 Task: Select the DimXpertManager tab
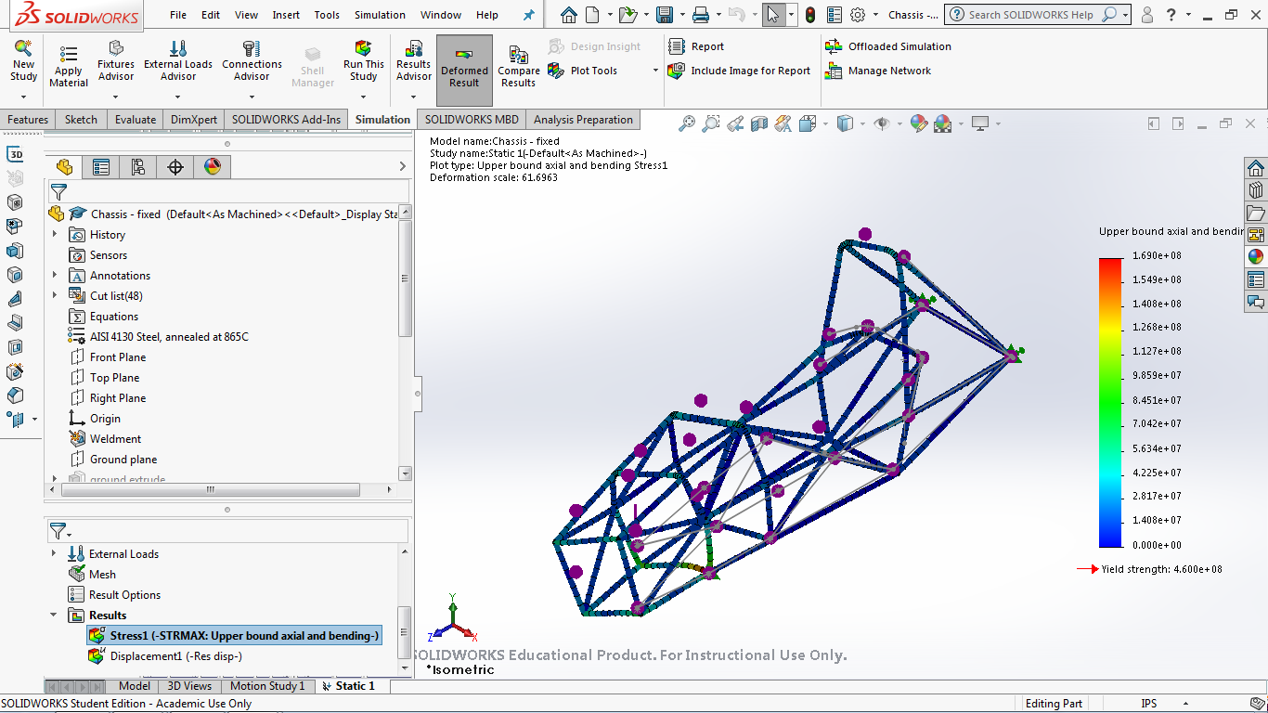[x=175, y=167]
